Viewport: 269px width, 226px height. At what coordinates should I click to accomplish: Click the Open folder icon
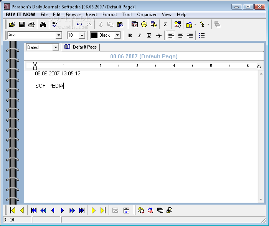pyautogui.click(x=12, y=24)
